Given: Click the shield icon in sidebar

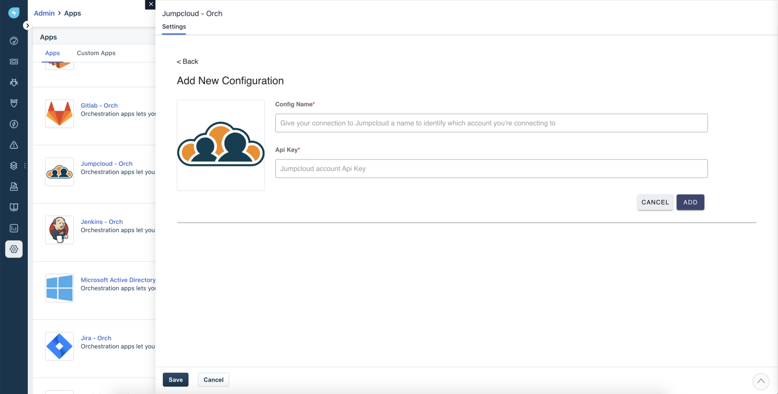Looking at the screenshot, I should point(14,103).
